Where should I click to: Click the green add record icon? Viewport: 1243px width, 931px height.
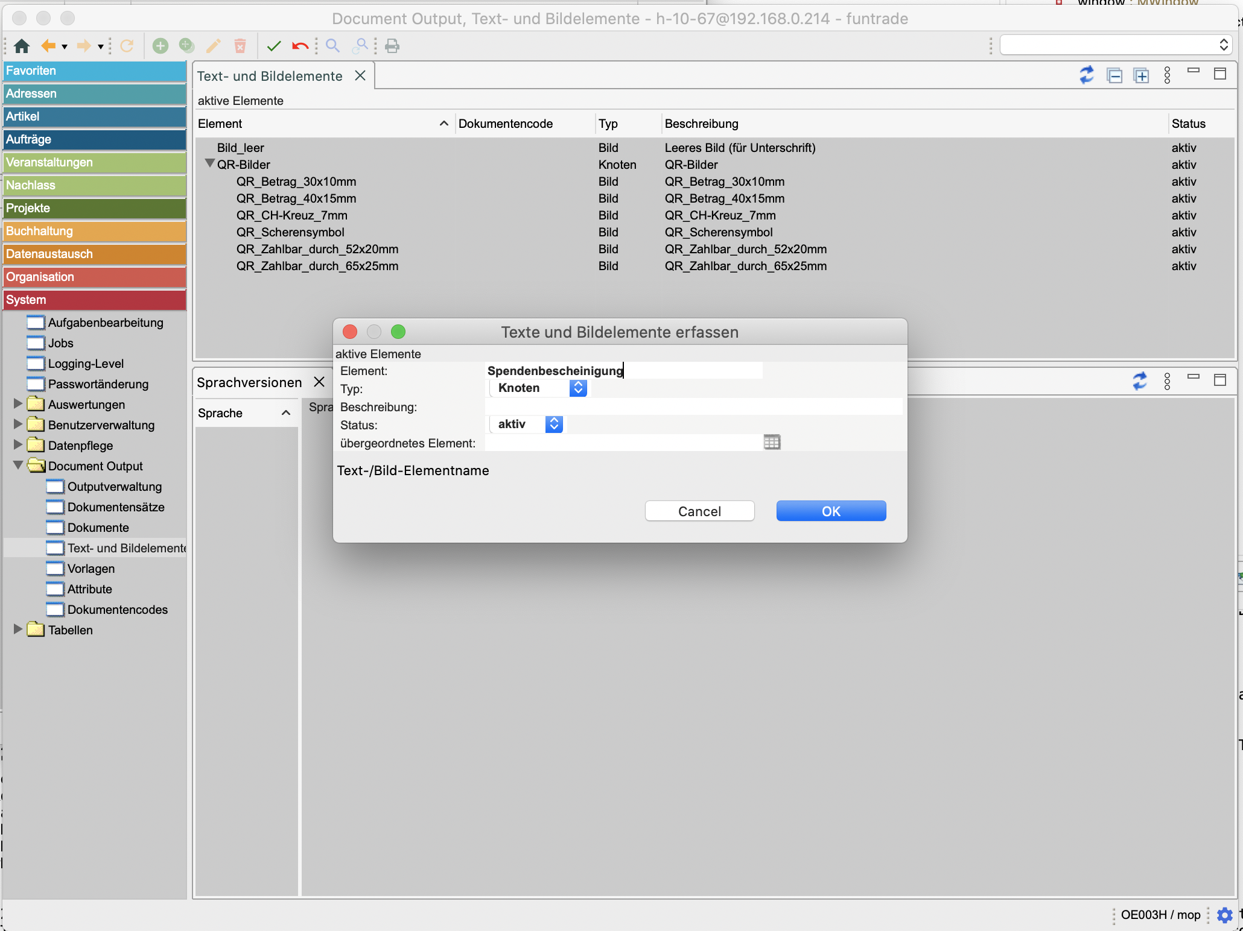coord(160,46)
